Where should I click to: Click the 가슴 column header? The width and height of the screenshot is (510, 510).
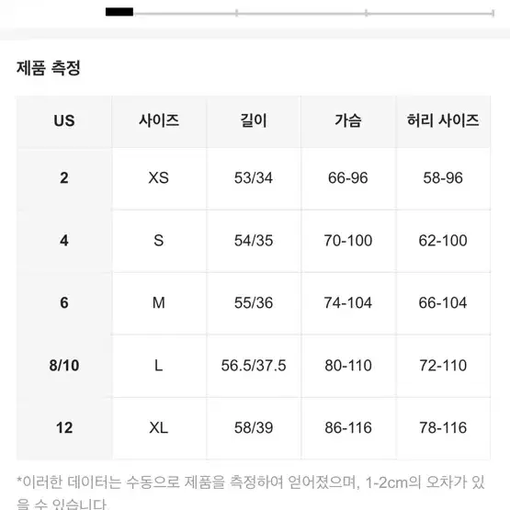[x=348, y=121]
